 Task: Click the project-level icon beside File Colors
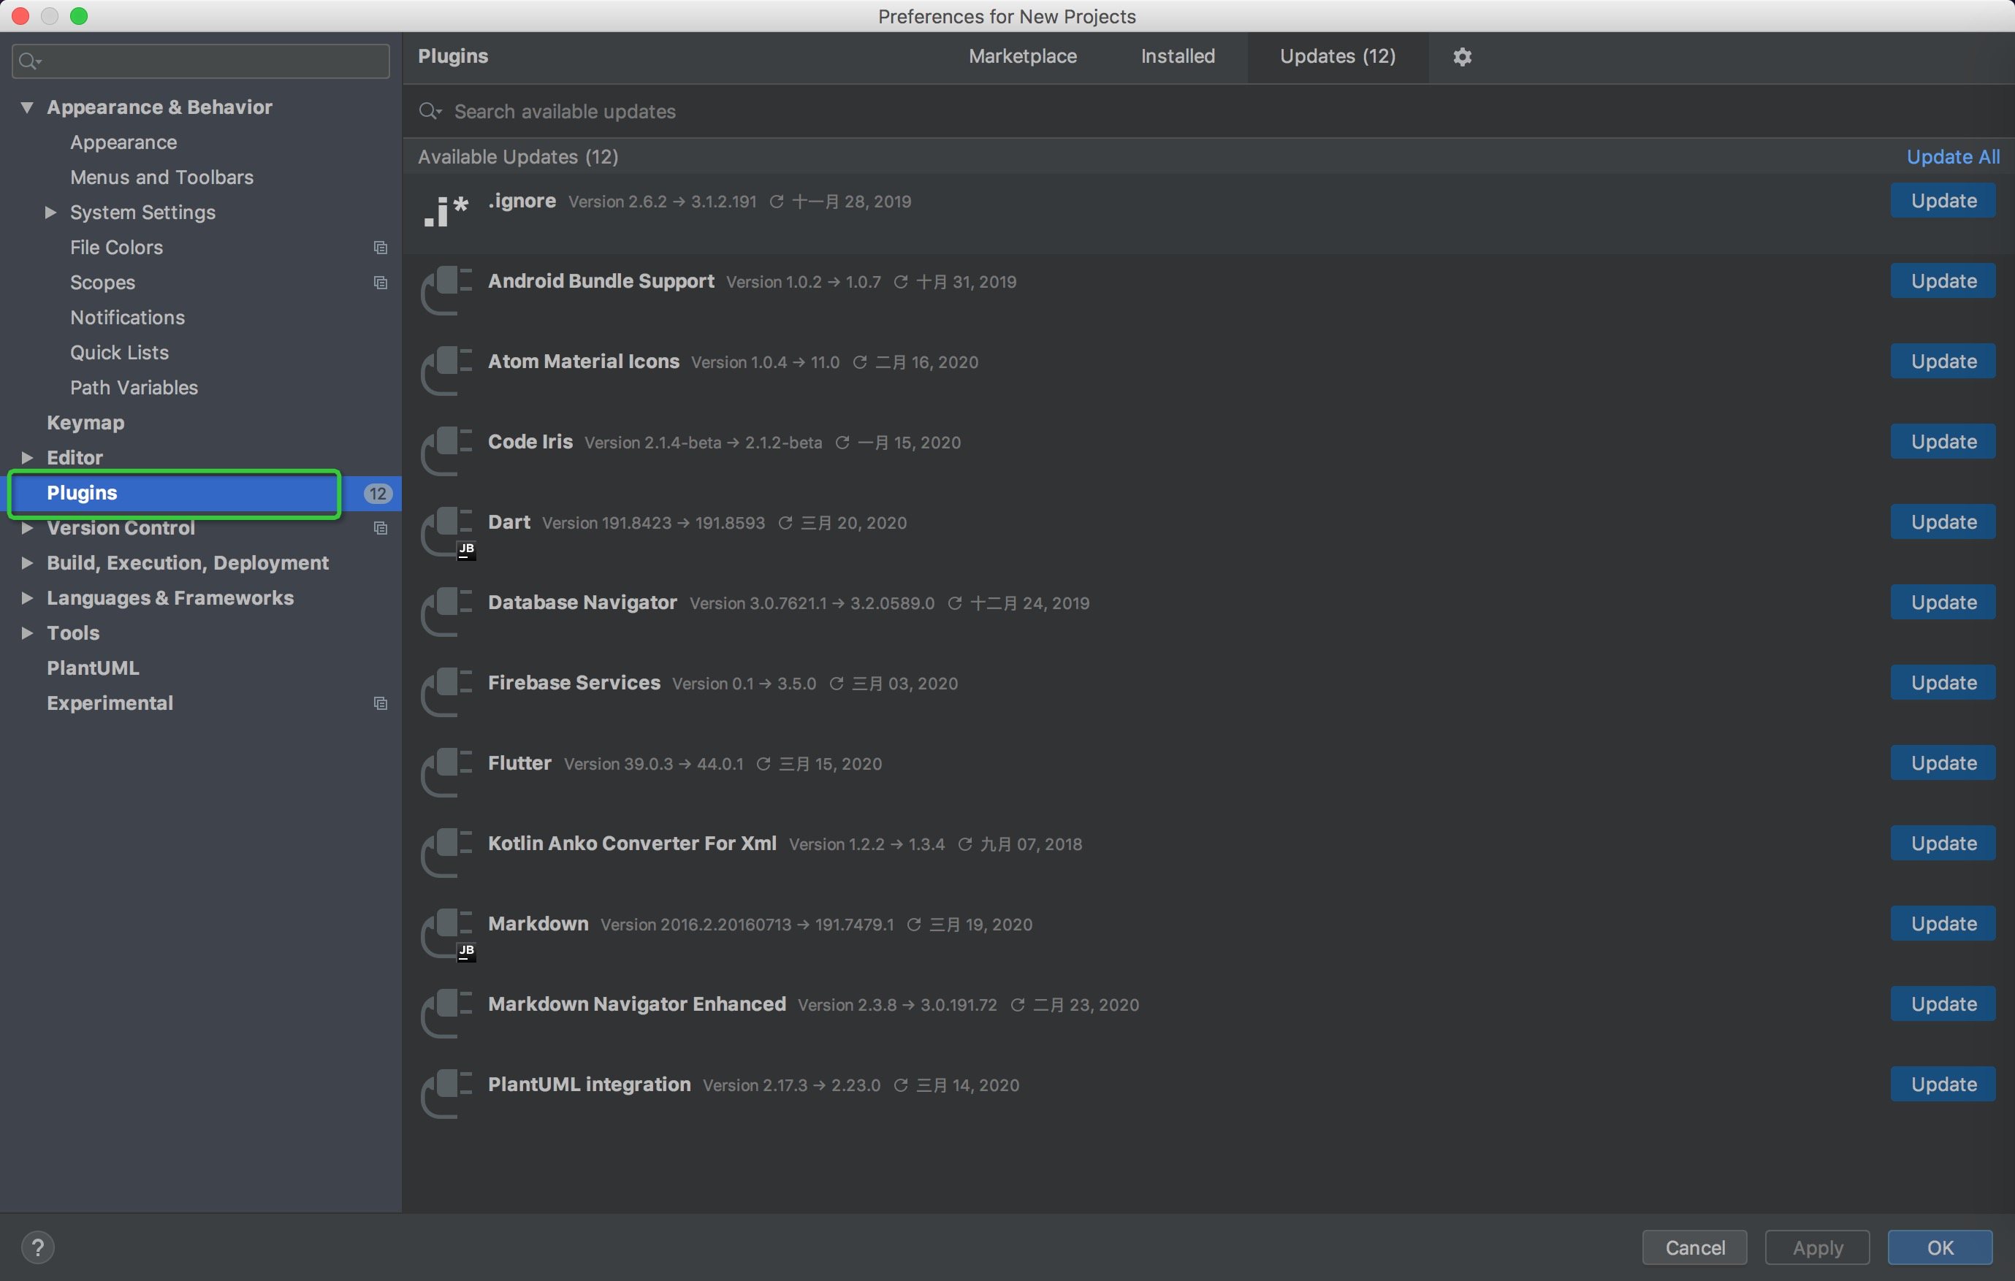[381, 248]
